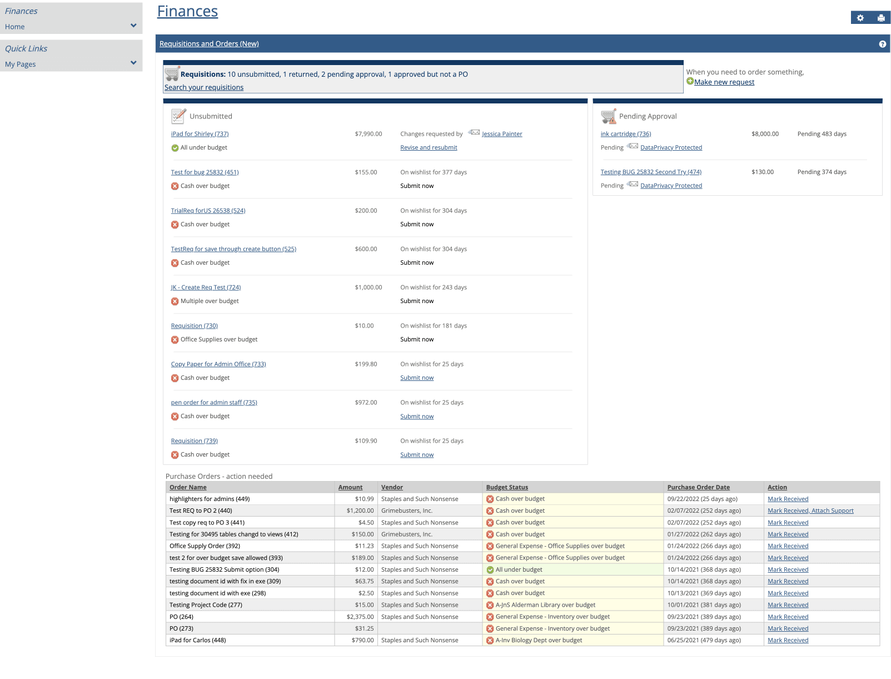Click the Pending Approval cart icon
This screenshot has height=679, width=891.
coord(609,116)
